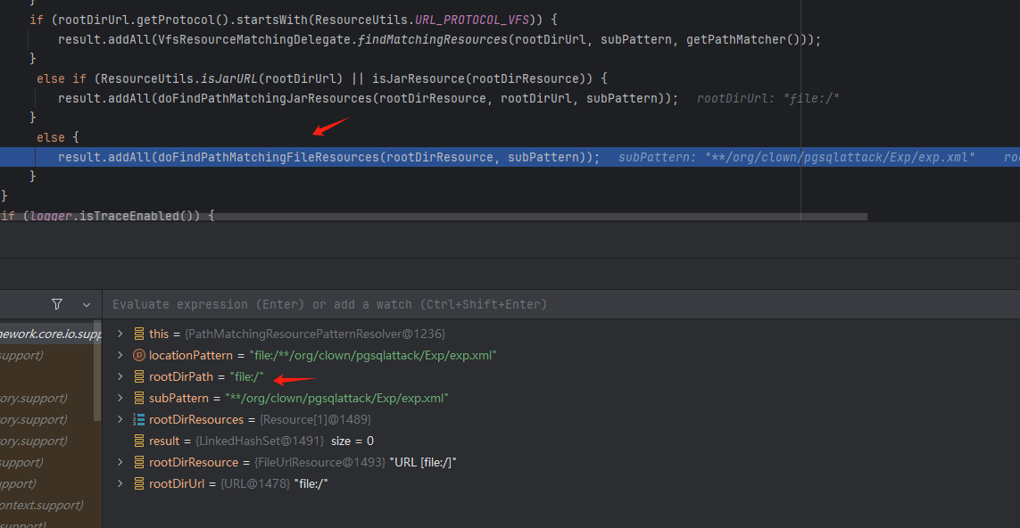Click the variable icon beside rootDirUrl
The image size is (1020, 528).
pos(138,483)
